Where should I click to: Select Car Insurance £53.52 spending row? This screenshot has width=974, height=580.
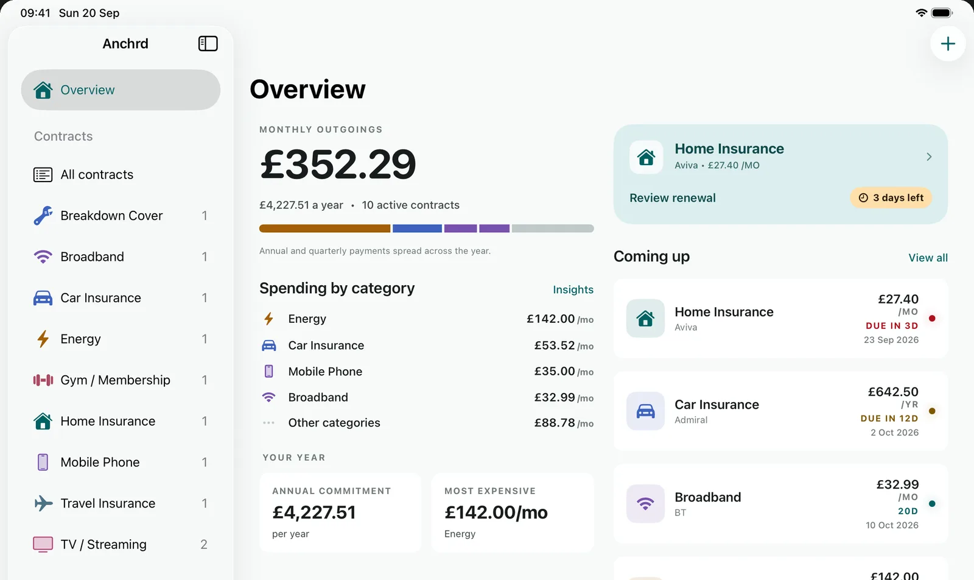point(427,345)
